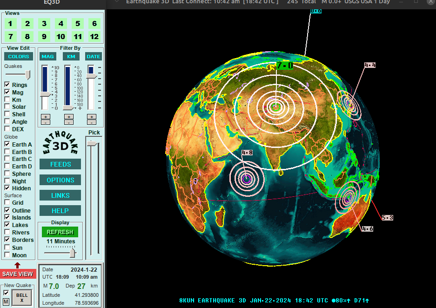Click the refresh interval slider handle
The image size is (436, 308).
click(72, 253)
